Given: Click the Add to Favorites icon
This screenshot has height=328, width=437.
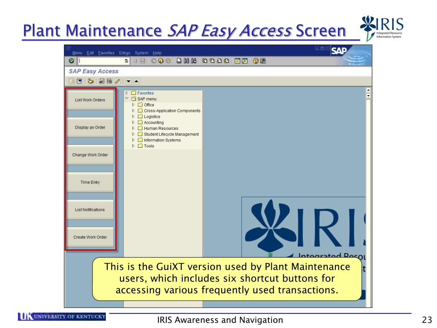Looking at the screenshot, I should [x=102, y=81].
